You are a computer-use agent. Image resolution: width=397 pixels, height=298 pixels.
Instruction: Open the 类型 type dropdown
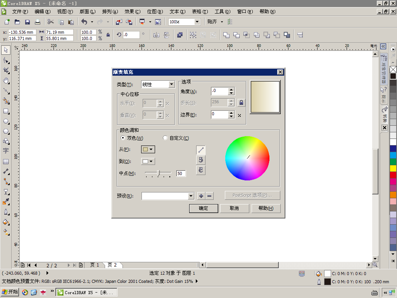click(x=171, y=84)
